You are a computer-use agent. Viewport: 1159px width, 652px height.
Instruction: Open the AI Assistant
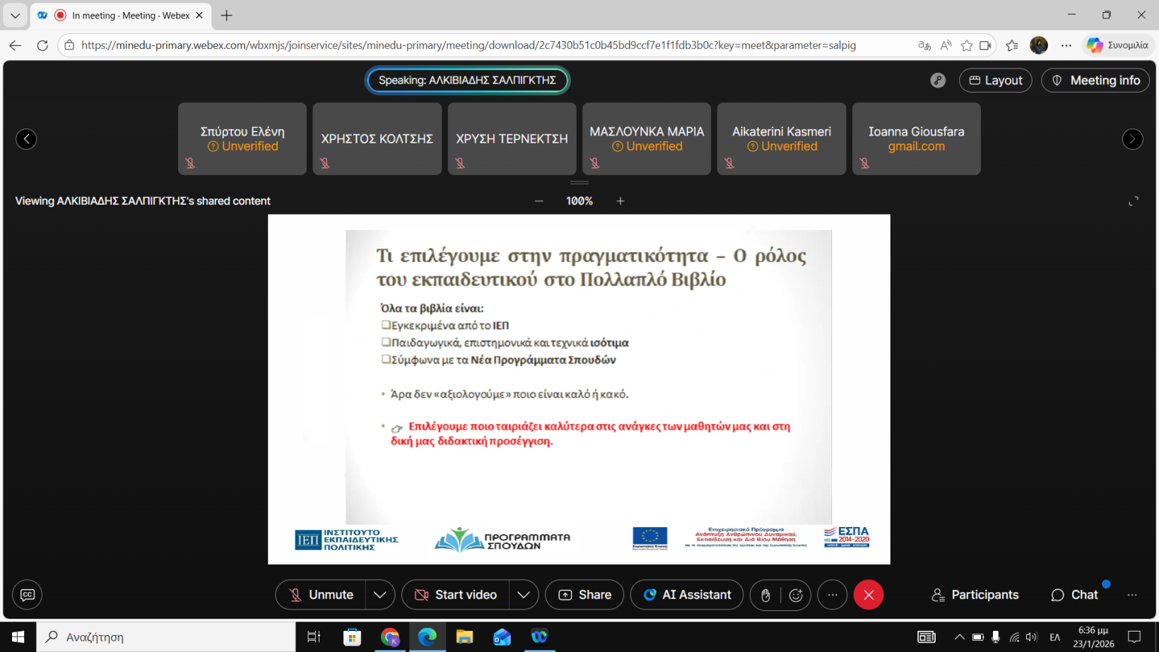click(x=687, y=595)
